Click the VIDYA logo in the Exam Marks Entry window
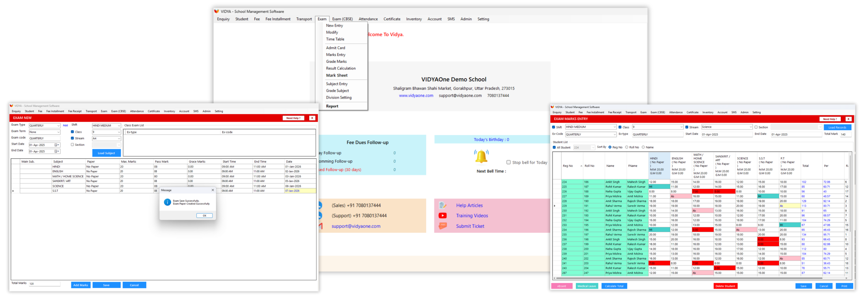 552,107
